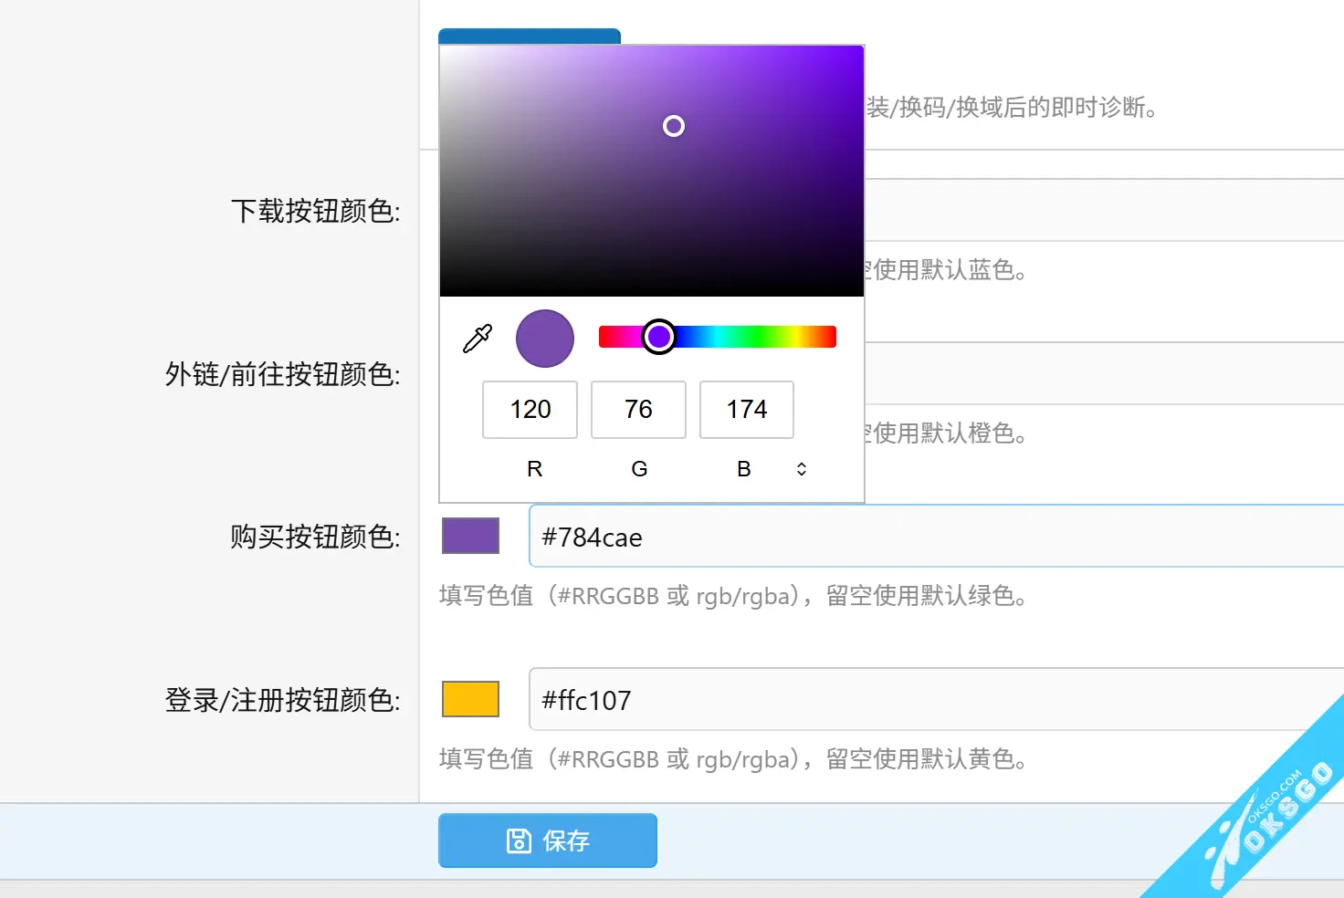
Task: Click the 下载按钮颜色 text input field
Action: pyautogui.click(x=1096, y=211)
